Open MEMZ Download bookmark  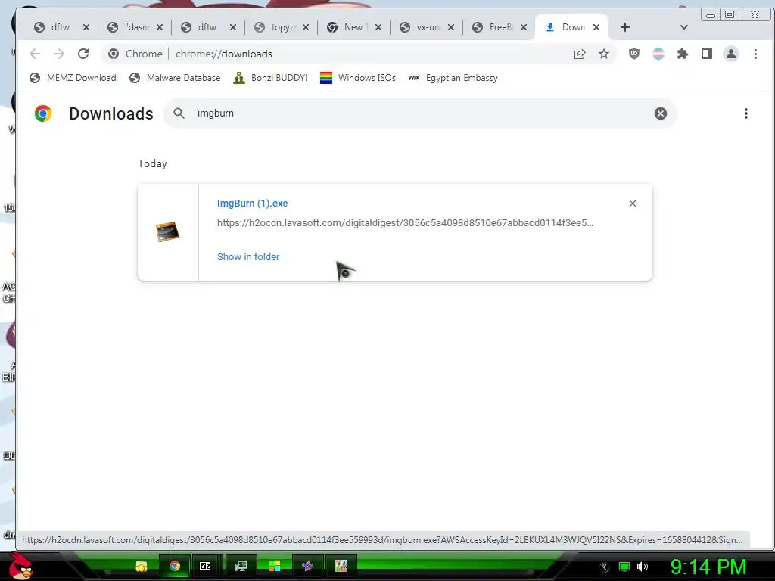pyautogui.click(x=73, y=78)
